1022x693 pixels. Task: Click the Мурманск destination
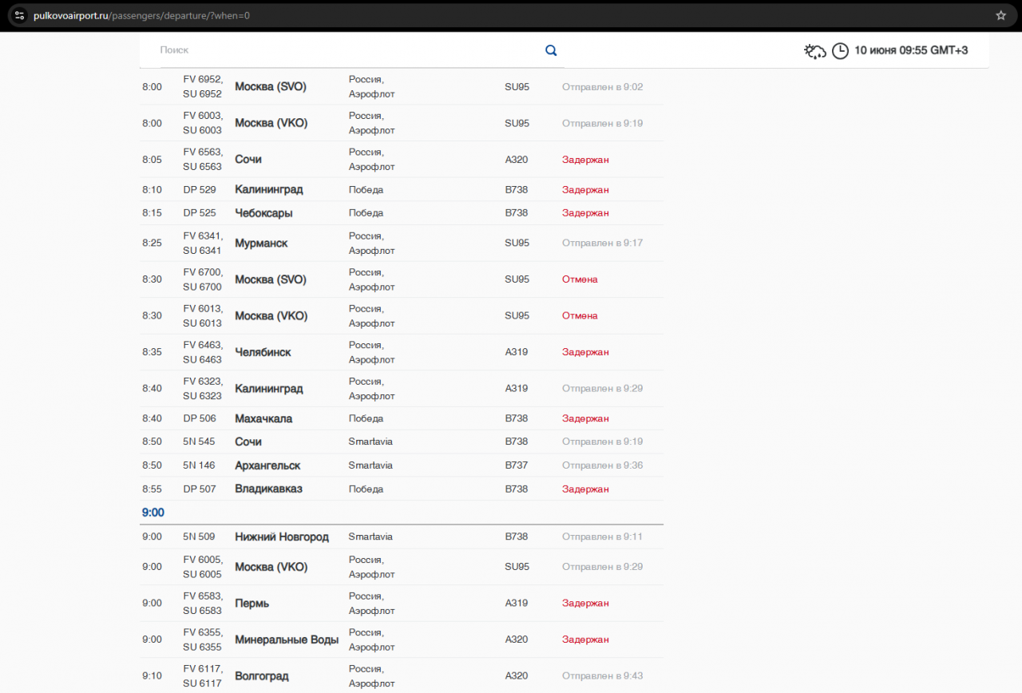click(x=261, y=244)
